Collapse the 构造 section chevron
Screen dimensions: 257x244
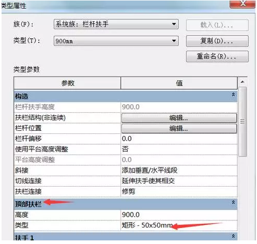(233, 95)
